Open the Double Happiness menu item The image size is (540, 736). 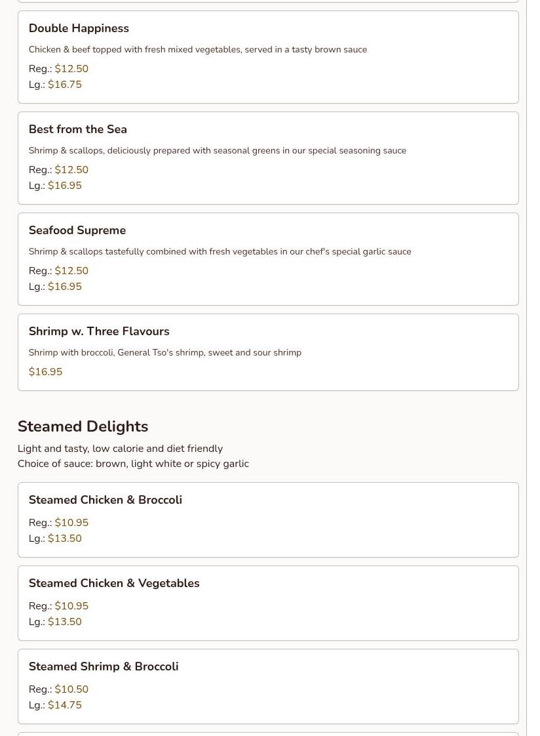pos(79,28)
